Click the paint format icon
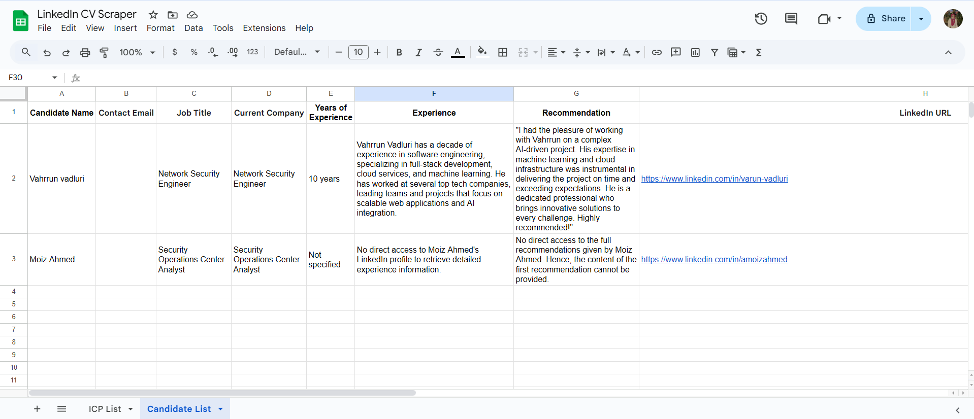 pyautogui.click(x=104, y=52)
